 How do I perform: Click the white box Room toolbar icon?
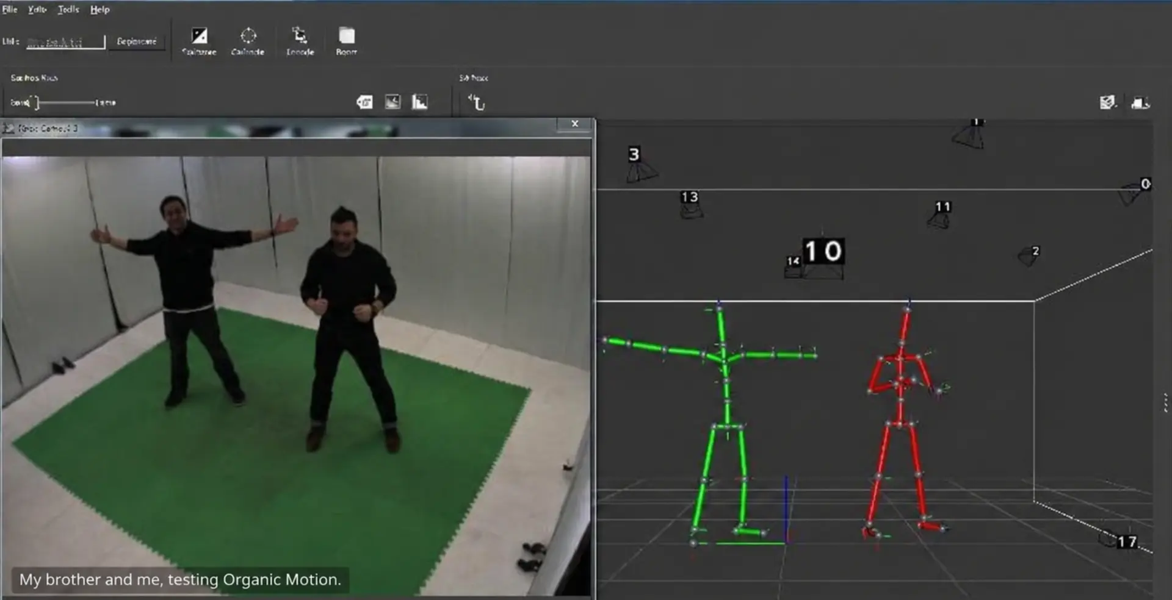pyautogui.click(x=347, y=35)
